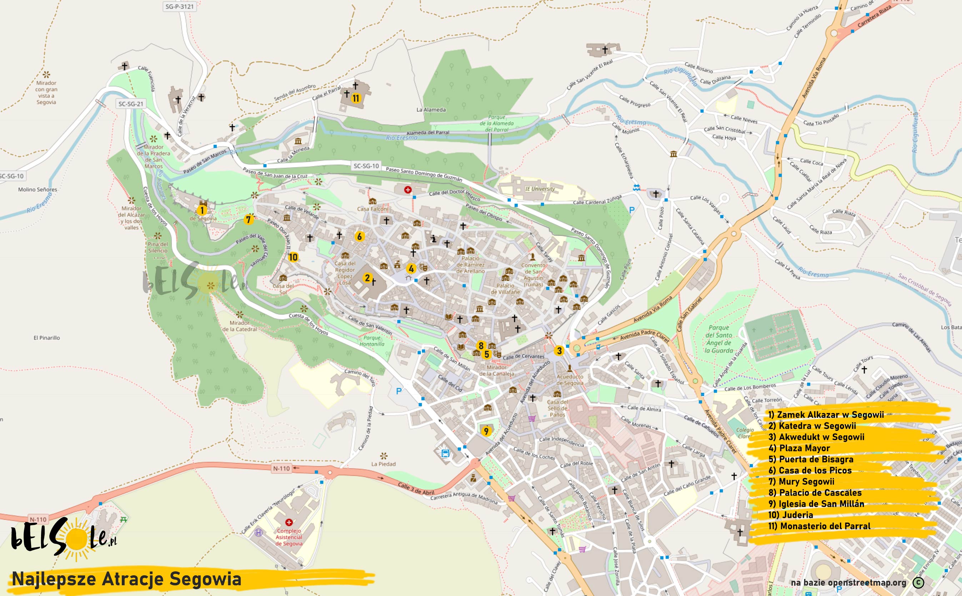Screen dimensions: 962x596
Task: Select yellow marker 3 near the aqueduct
Action: coord(559,351)
